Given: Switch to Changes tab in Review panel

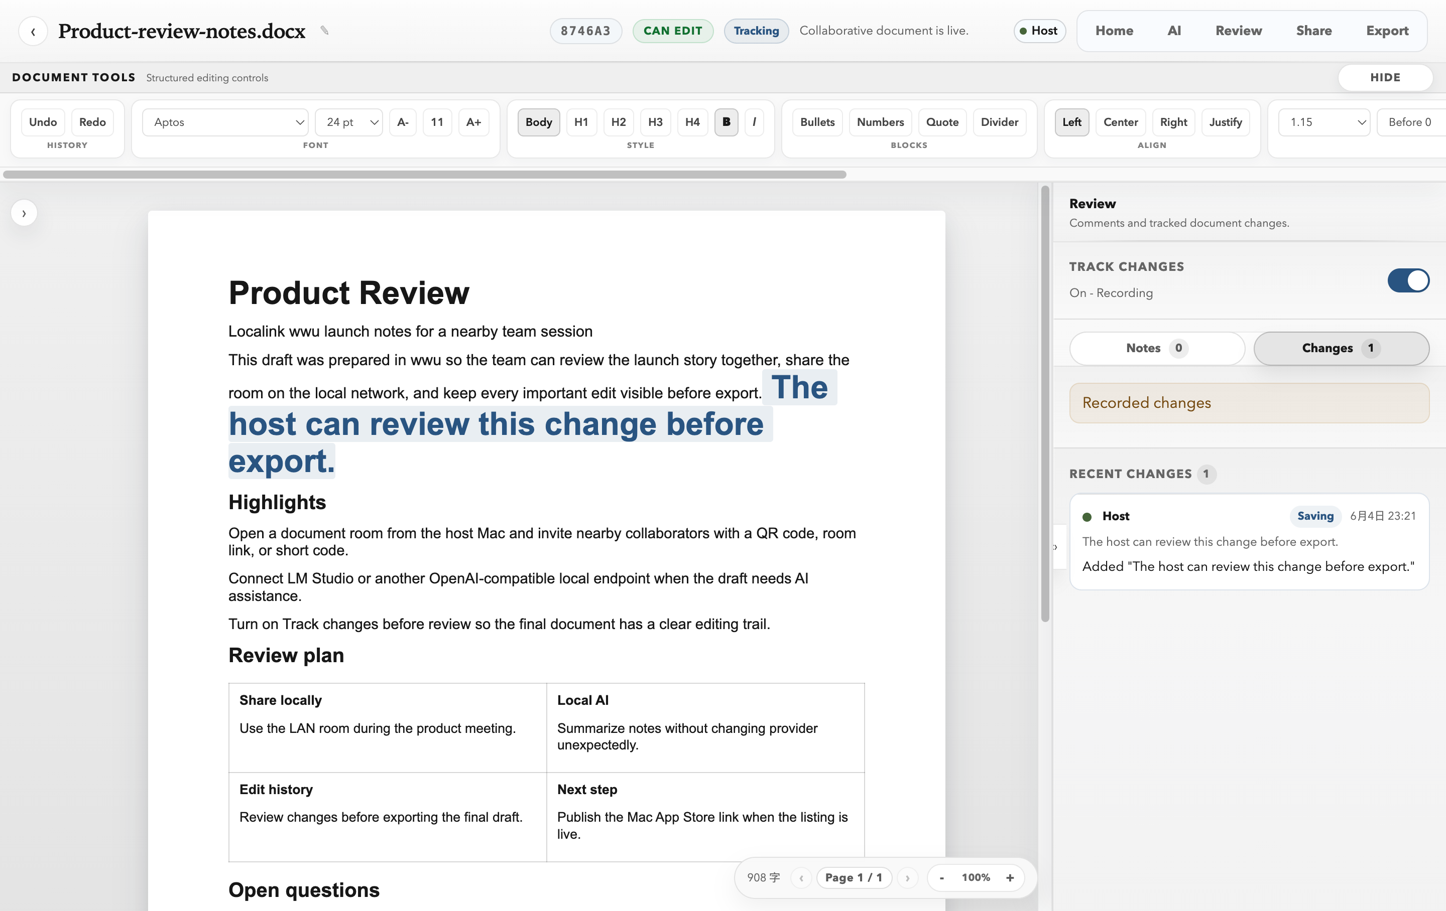Looking at the screenshot, I should pyautogui.click(x=1341, y=348).
